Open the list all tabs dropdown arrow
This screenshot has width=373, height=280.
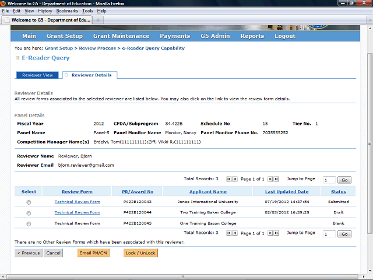point(370,20)
